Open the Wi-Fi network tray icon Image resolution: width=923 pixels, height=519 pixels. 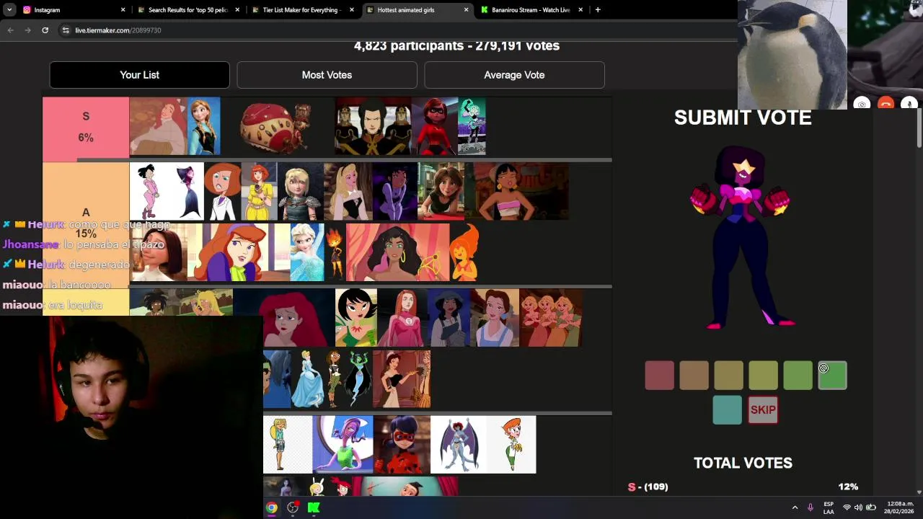tap(847, 507)
